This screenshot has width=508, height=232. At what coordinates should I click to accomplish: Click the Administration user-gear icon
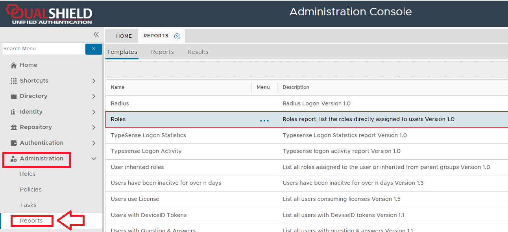(14, 159)
